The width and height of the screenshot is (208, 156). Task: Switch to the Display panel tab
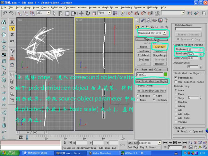161,20
